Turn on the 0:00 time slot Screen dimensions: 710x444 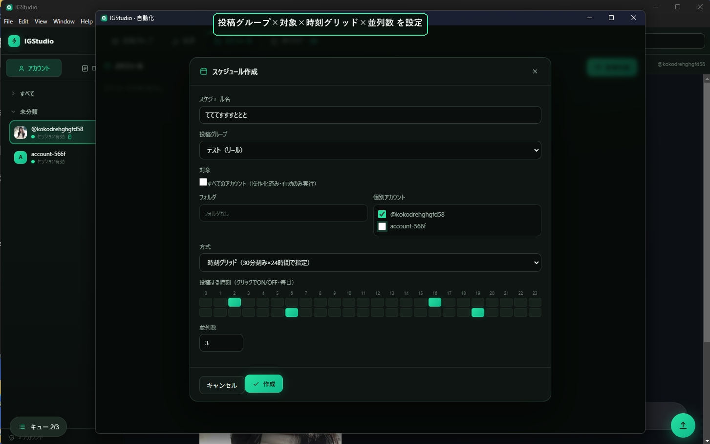(206, 302)
